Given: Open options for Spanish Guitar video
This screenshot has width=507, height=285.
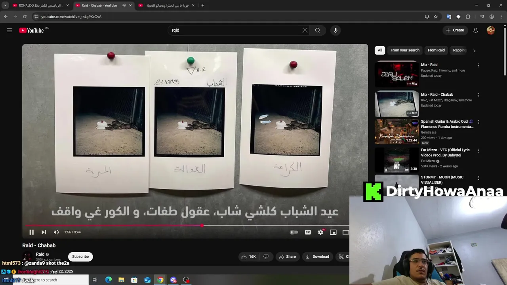Looking at the screenshot, I should 478,122.
